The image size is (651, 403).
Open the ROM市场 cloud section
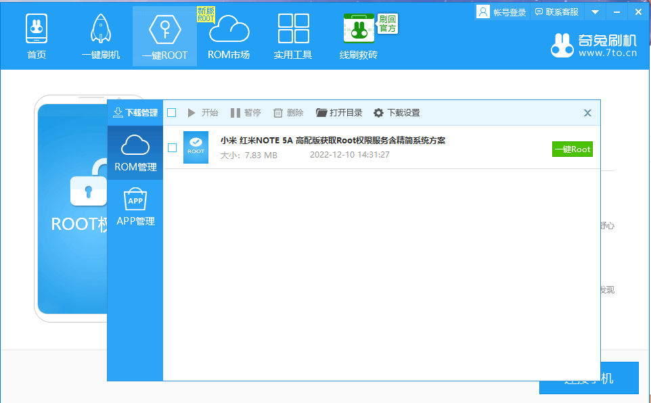229,37
